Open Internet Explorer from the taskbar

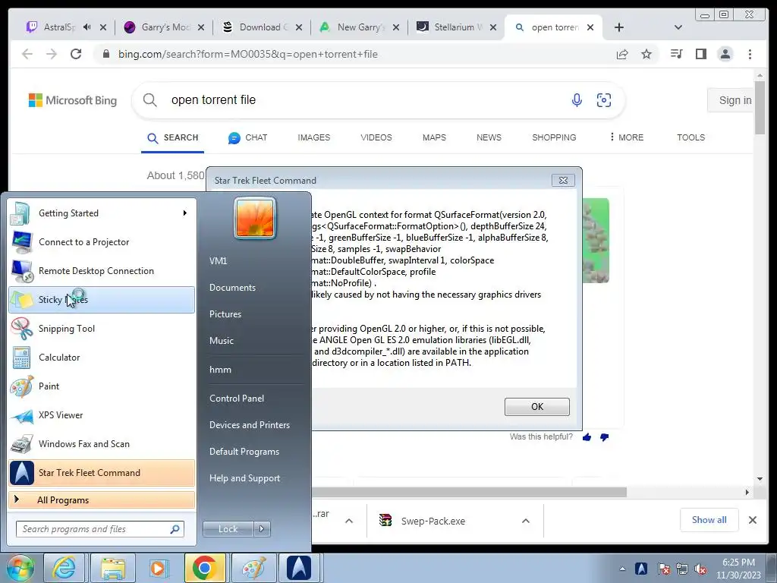coord(64,568)
